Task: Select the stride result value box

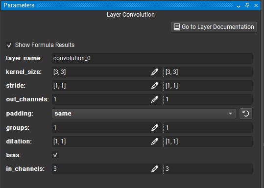Action: pyautogui.click(x=208, y=86)
